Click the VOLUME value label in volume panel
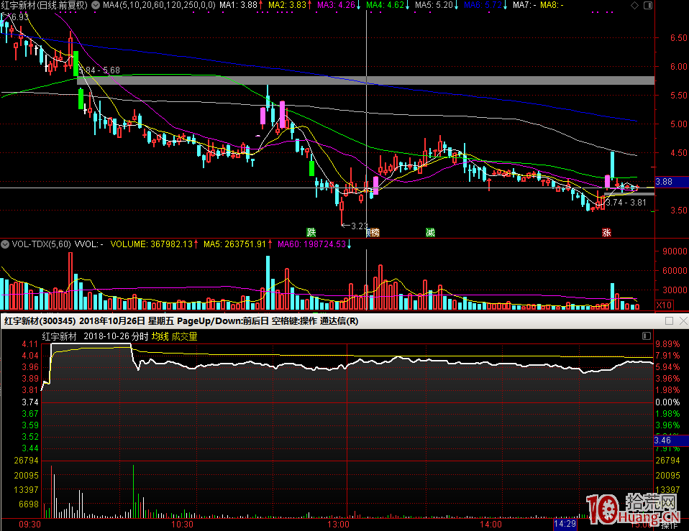 [x=151, y=244]
